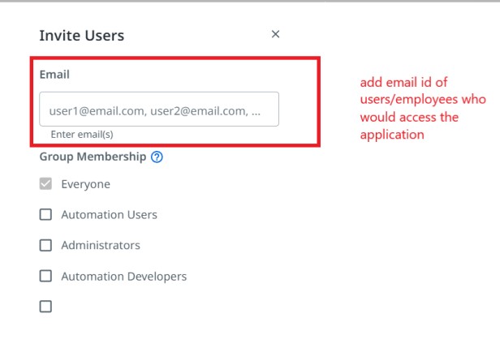Click the Email field label
This screenshot has width=500, height=348.
pos(54,75)
